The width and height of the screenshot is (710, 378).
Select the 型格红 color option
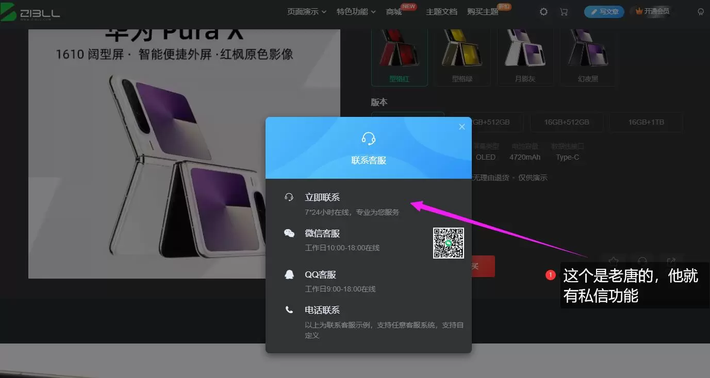click(x=400, y=58)
